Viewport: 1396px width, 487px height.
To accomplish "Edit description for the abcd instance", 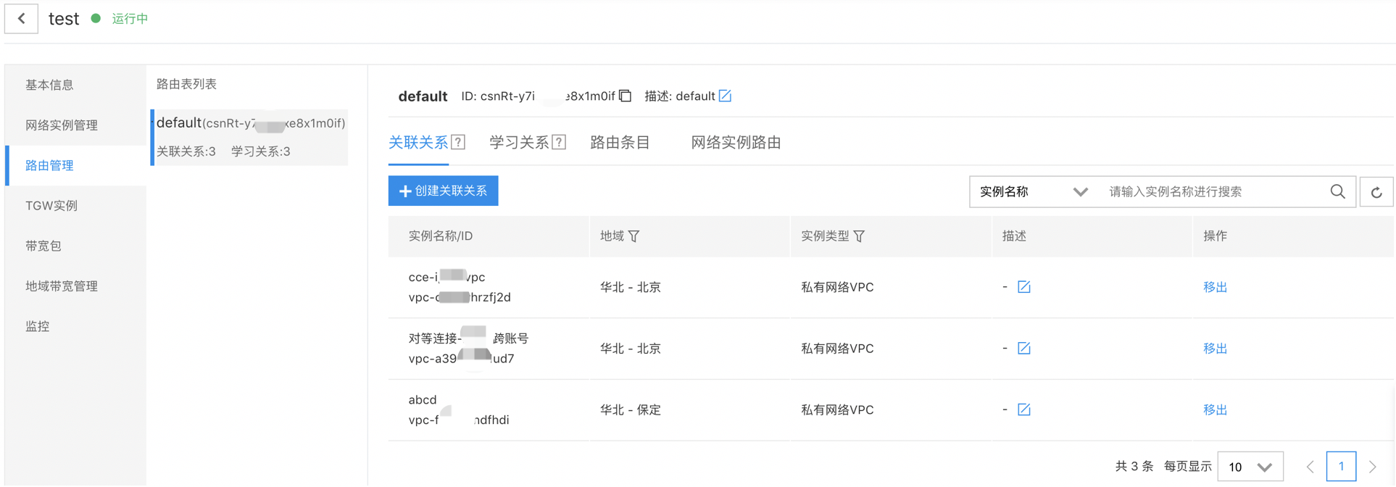I will coord(1023,409).
